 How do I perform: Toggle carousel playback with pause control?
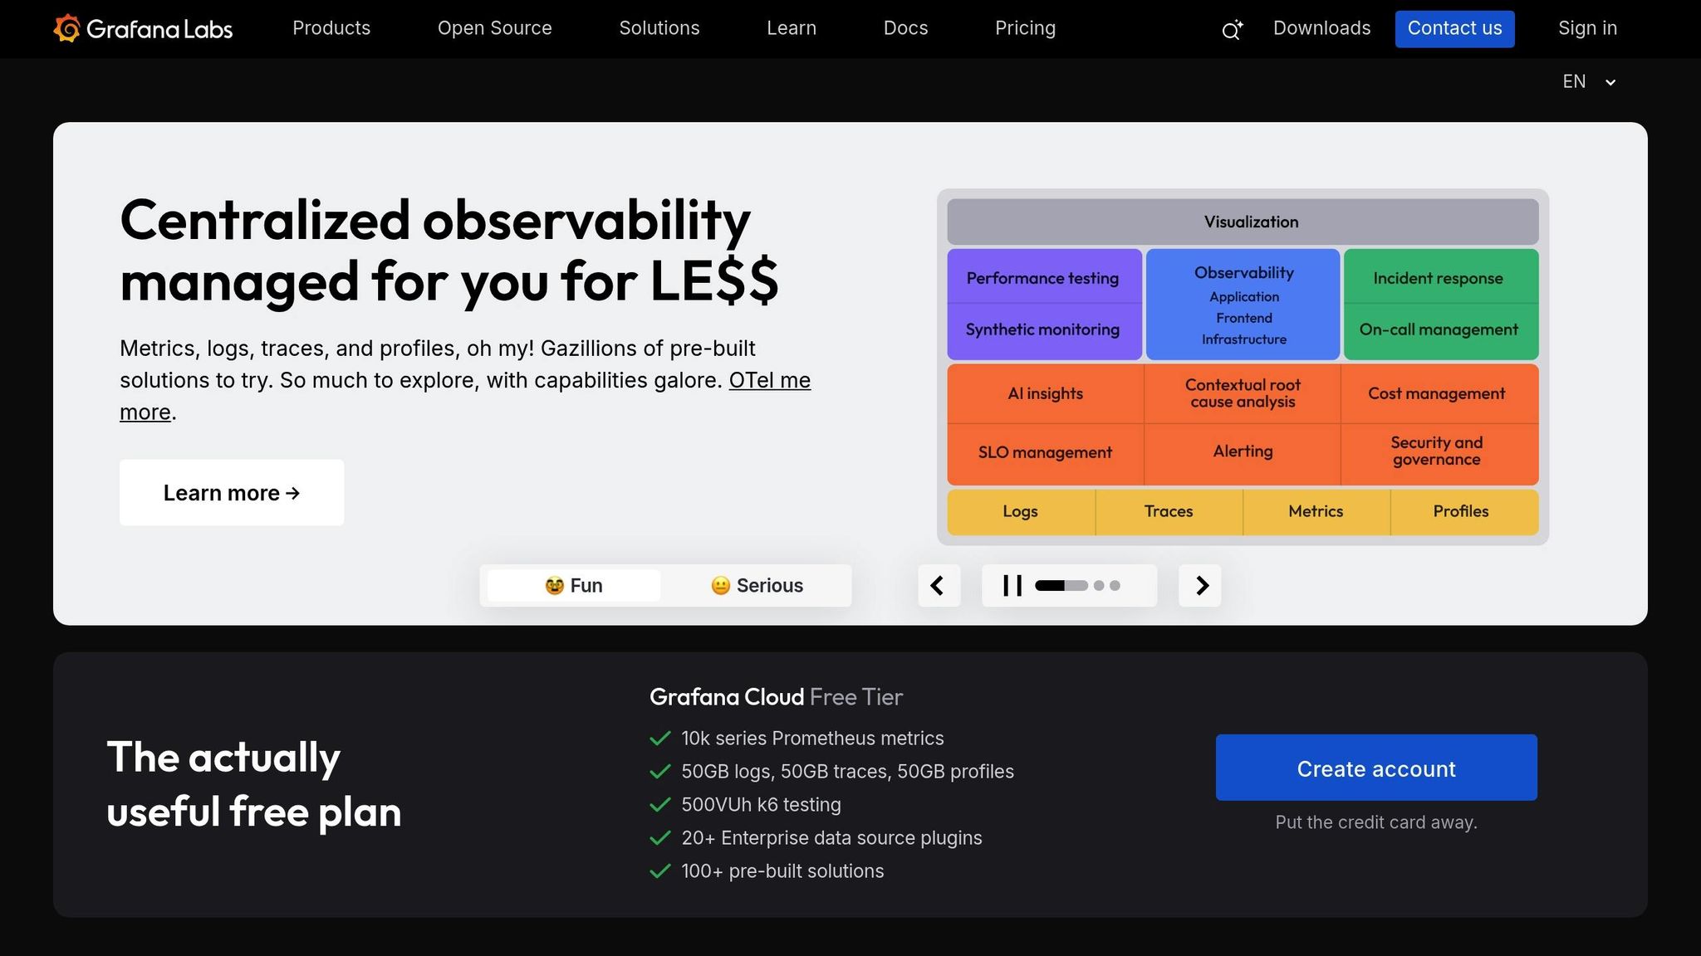pyautogui.click(x=1010, y=585)
